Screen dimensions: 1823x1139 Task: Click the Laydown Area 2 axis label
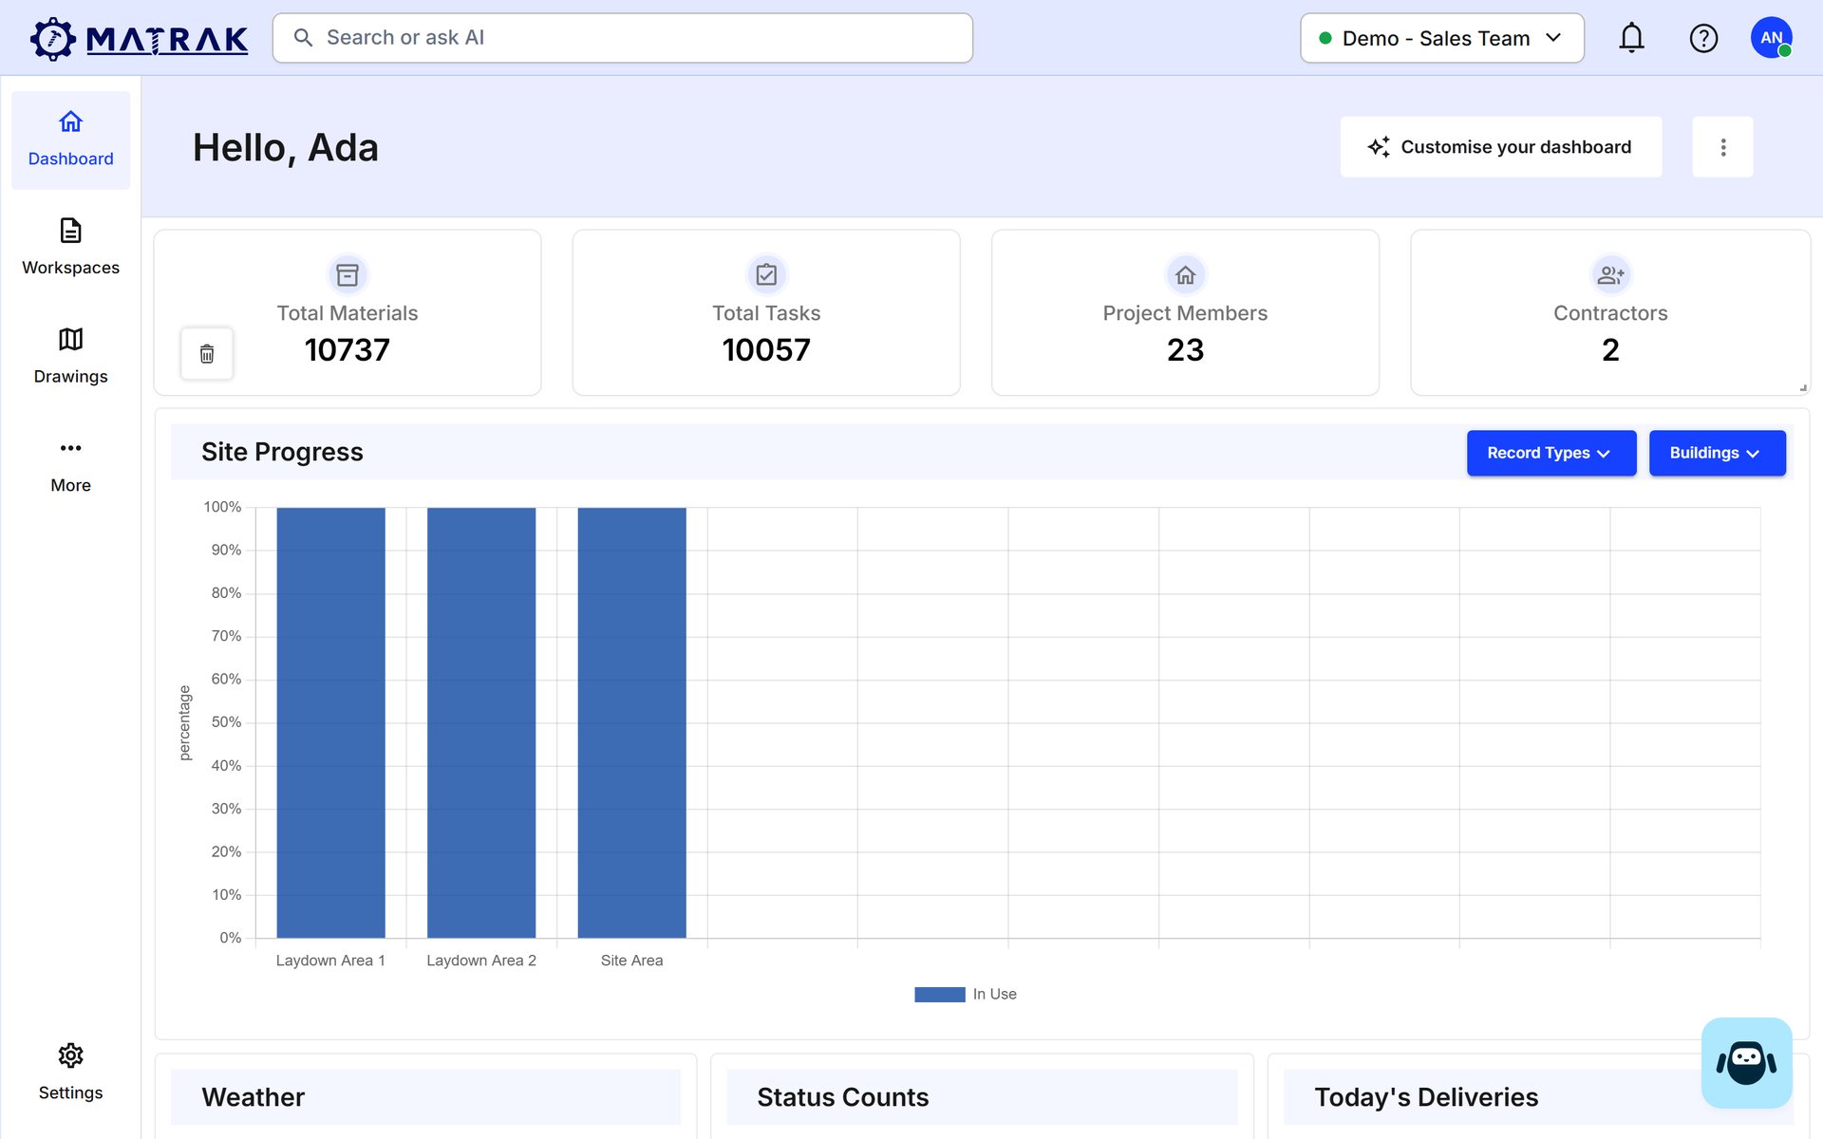[481, 961]
